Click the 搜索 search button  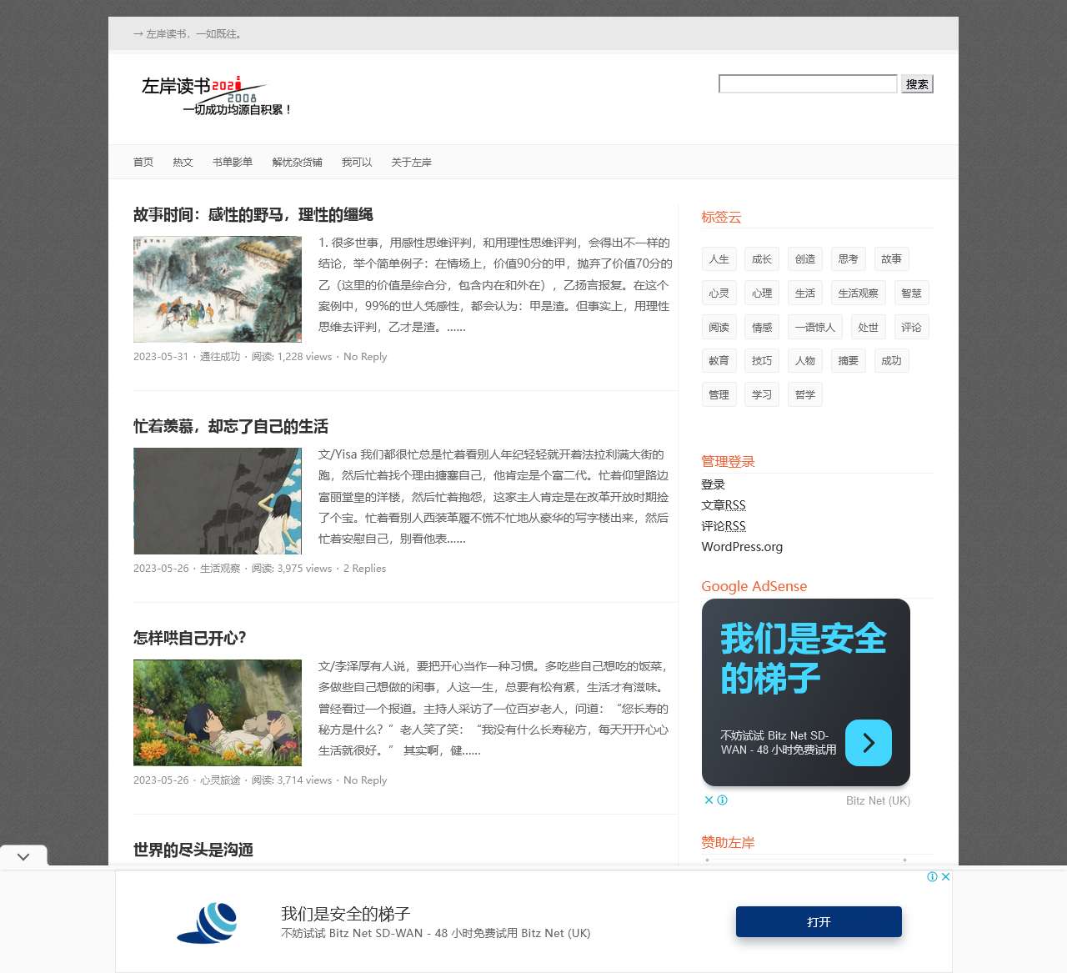917,83
